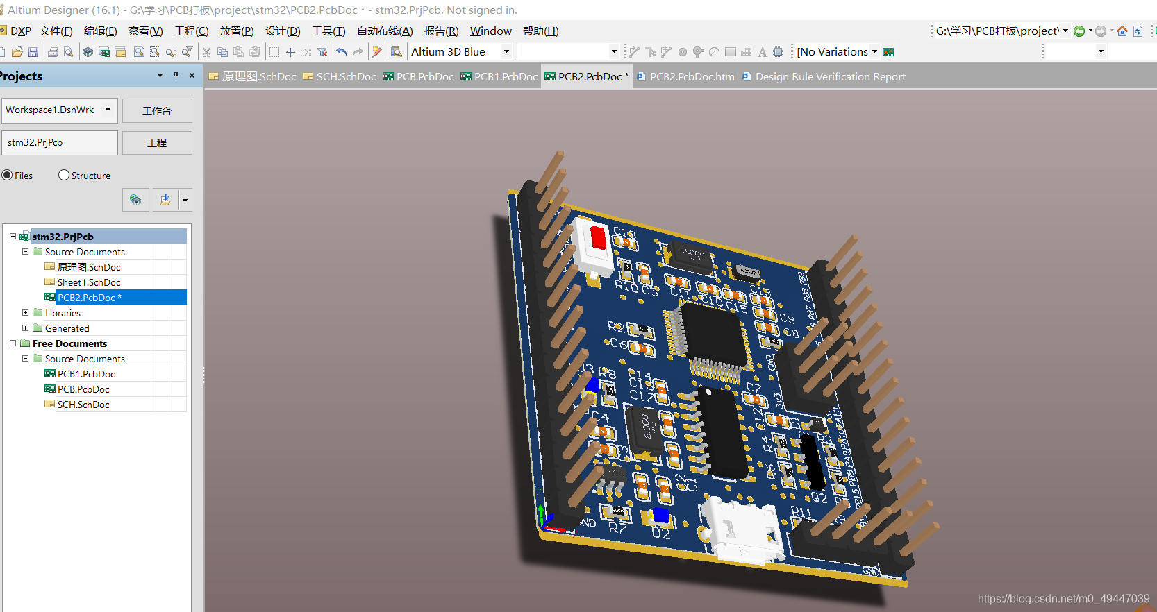Click the cross probe pencil icon
This screenshot has width=1157, height=612.
click(377, 52)
